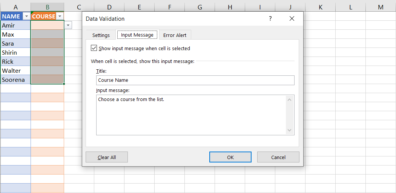The width and height of the screenshot is (396, 193).
Task: Open the Error Alert tab
Action: [x=175, y=35]
